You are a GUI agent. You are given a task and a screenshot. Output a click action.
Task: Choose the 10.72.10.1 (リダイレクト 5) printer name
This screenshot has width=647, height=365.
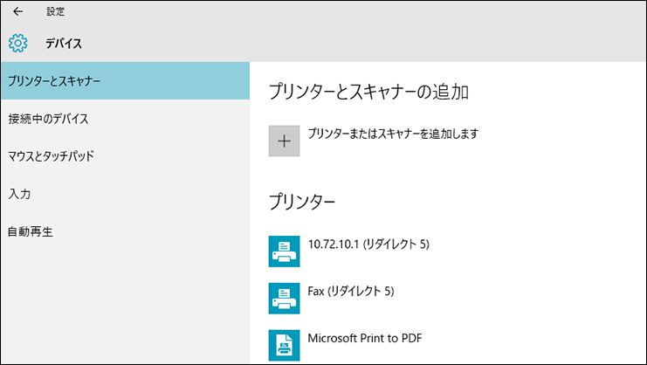pyautogui.click(x=368, y=244)
